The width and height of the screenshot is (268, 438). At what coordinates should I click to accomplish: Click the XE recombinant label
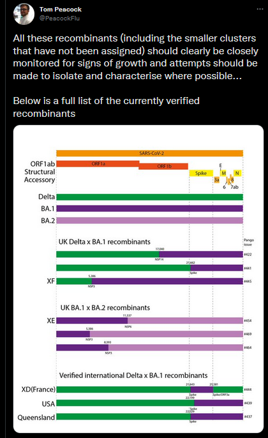tap(51, 321)
